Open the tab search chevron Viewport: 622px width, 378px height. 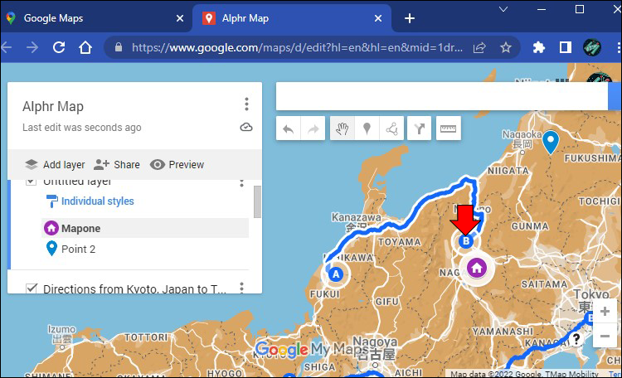[503, 9]
